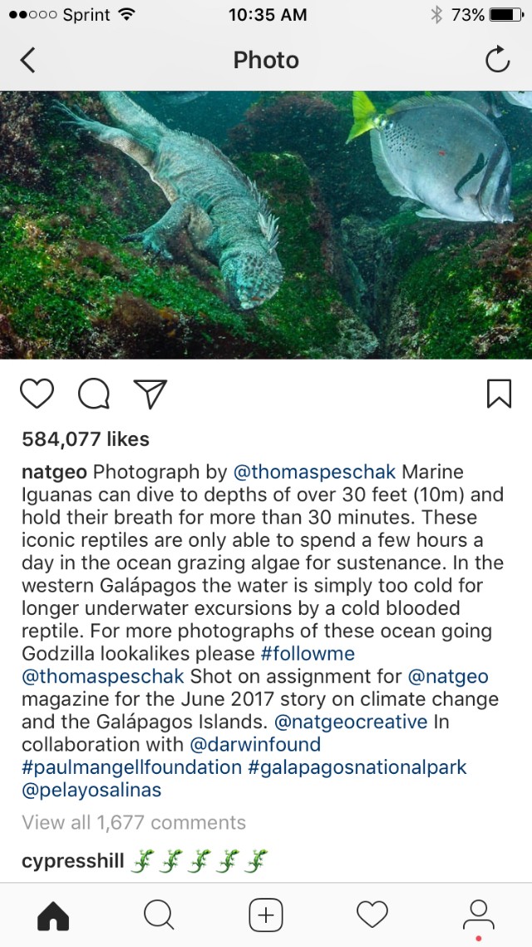Image resolution: width=532 pixels, height=947 pixels.
Task: Go to Home tab
Action: (53, 915)
